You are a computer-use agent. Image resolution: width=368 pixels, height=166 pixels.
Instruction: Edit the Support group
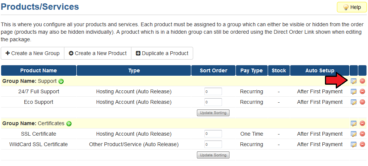353,81
